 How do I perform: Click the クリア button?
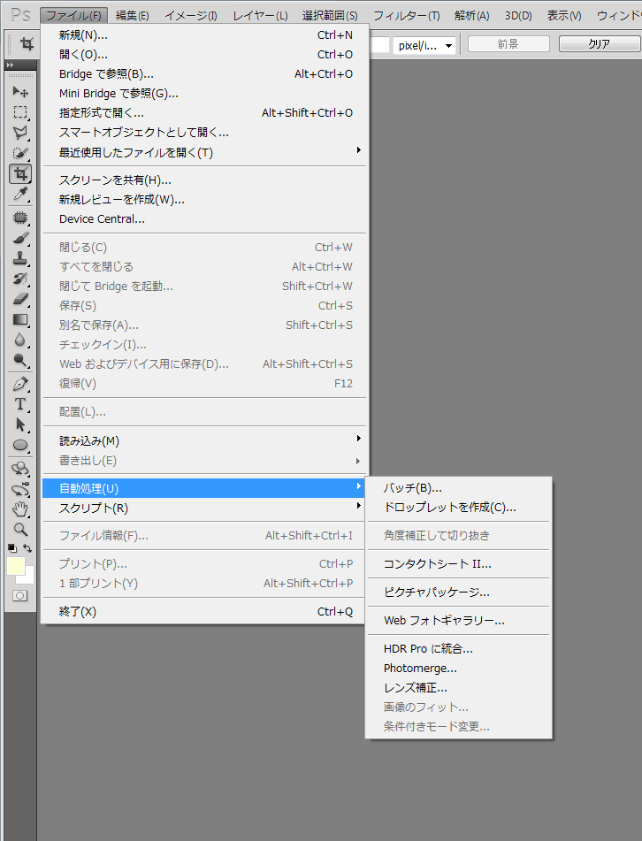pos(600,44)
